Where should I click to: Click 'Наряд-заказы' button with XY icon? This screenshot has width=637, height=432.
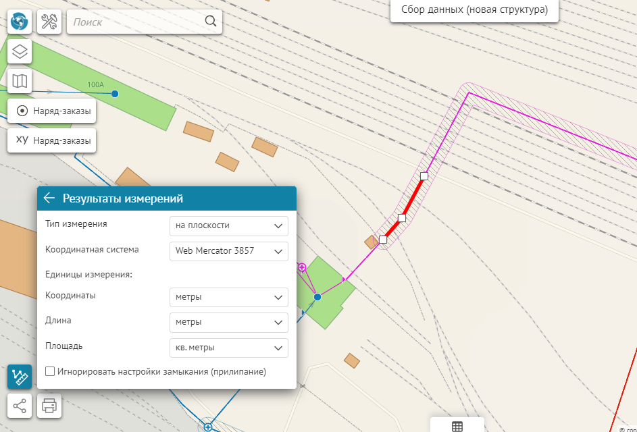52,140
